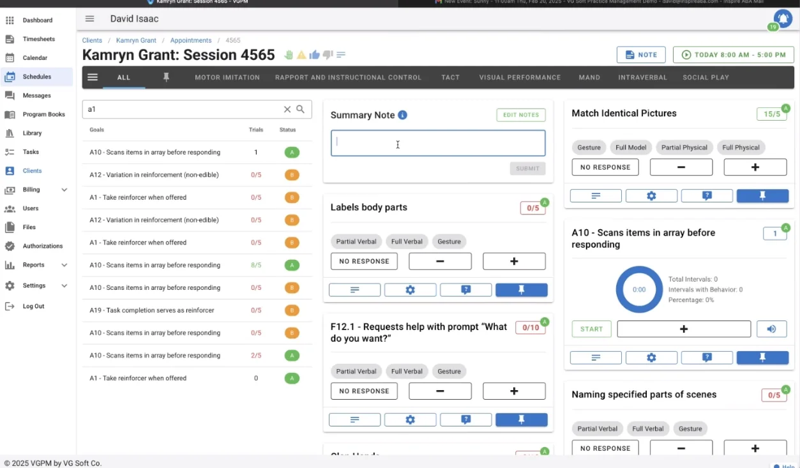Click the Today 8:00 AM - 5:00 PM button
The width and height of the screenshot is (800, 468).
tap(734, 55)
